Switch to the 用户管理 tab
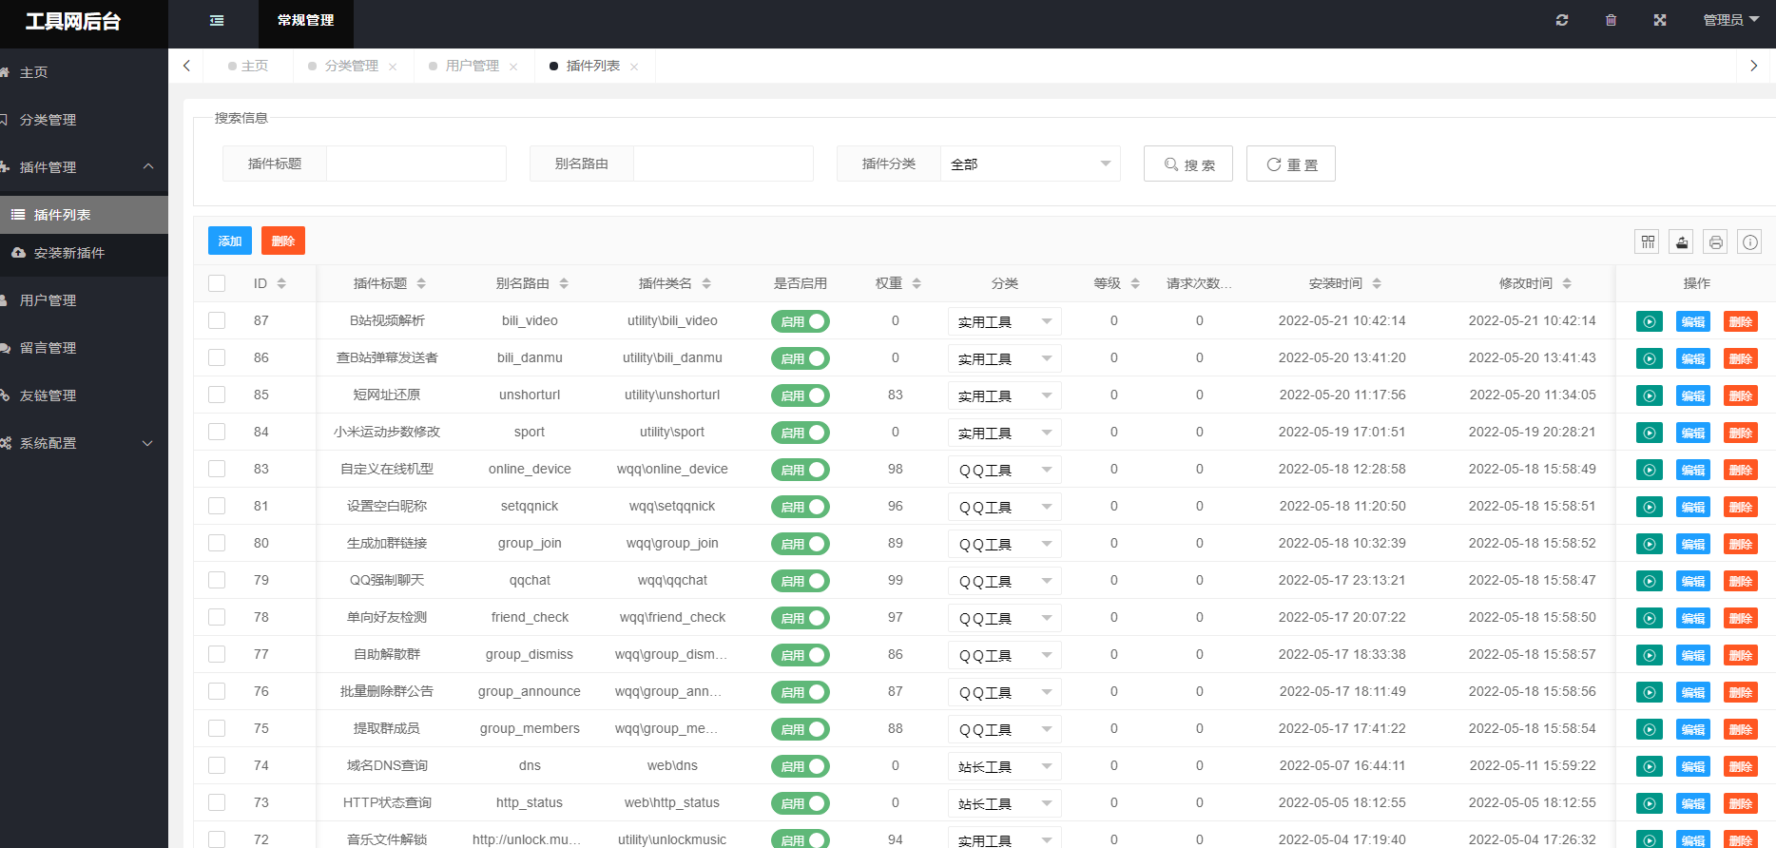 coord(472,66)
